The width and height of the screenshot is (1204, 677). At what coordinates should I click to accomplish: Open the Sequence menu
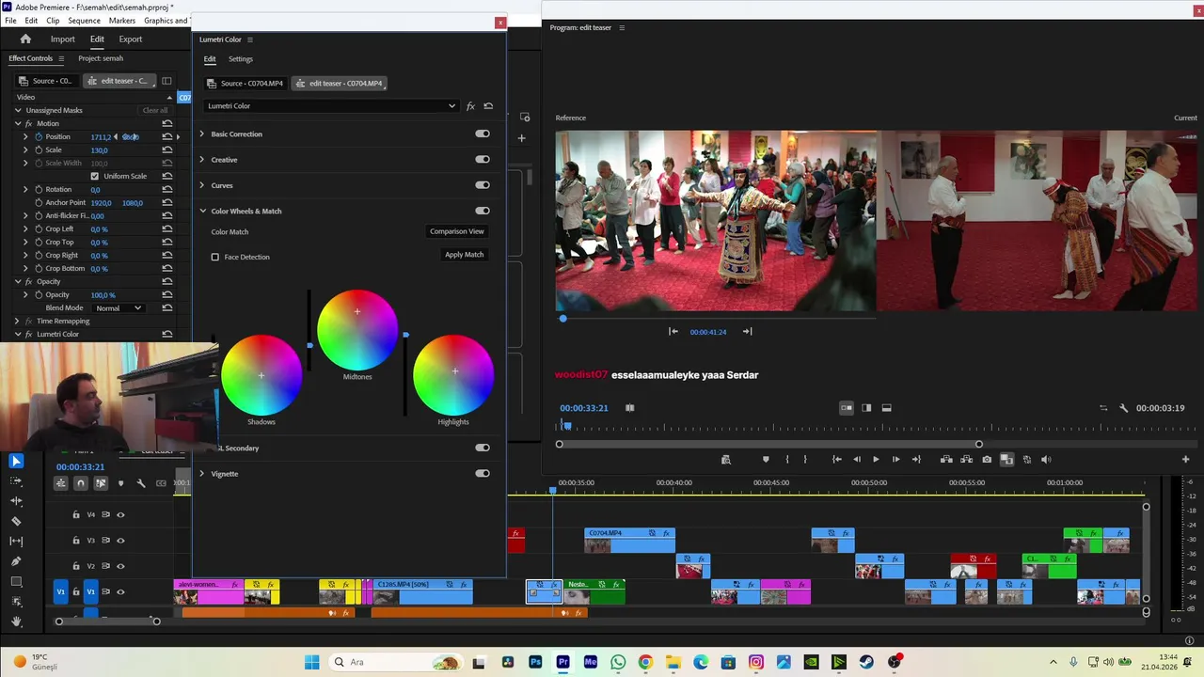[84, 21]
